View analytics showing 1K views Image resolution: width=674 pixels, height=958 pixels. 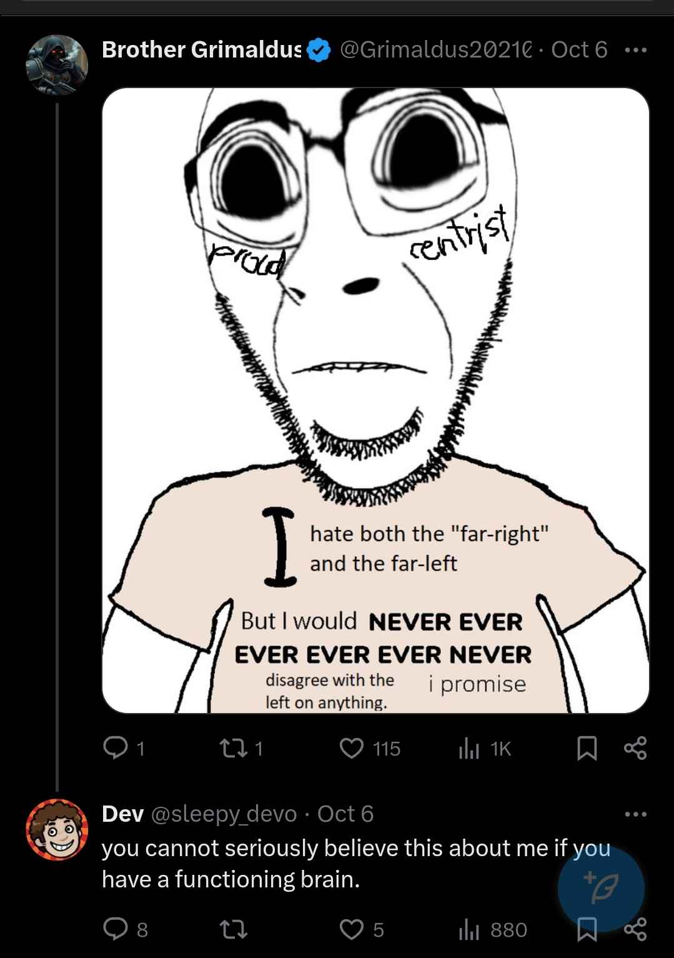tap(484, 748)
